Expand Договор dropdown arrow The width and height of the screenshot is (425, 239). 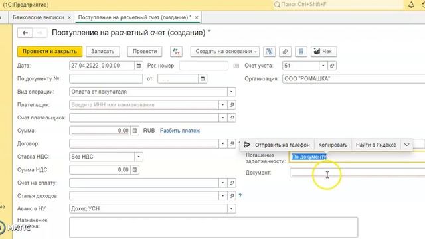click(223, 143)
